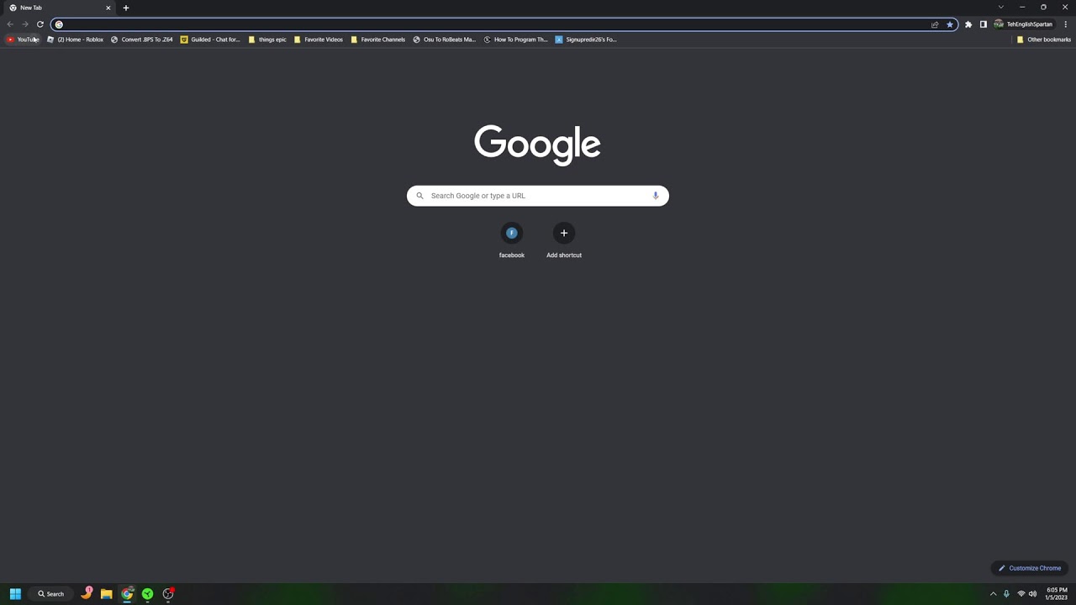The width and height of the screenshot is (1076, 605).
Task: Open Customize Chrome
Action: (1029, 568)
